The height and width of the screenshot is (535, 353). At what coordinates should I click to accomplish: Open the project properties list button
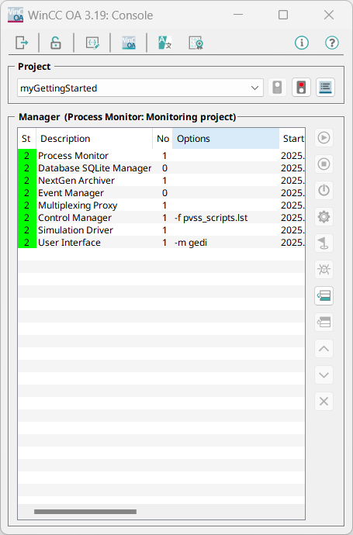(x=325, y=88)
